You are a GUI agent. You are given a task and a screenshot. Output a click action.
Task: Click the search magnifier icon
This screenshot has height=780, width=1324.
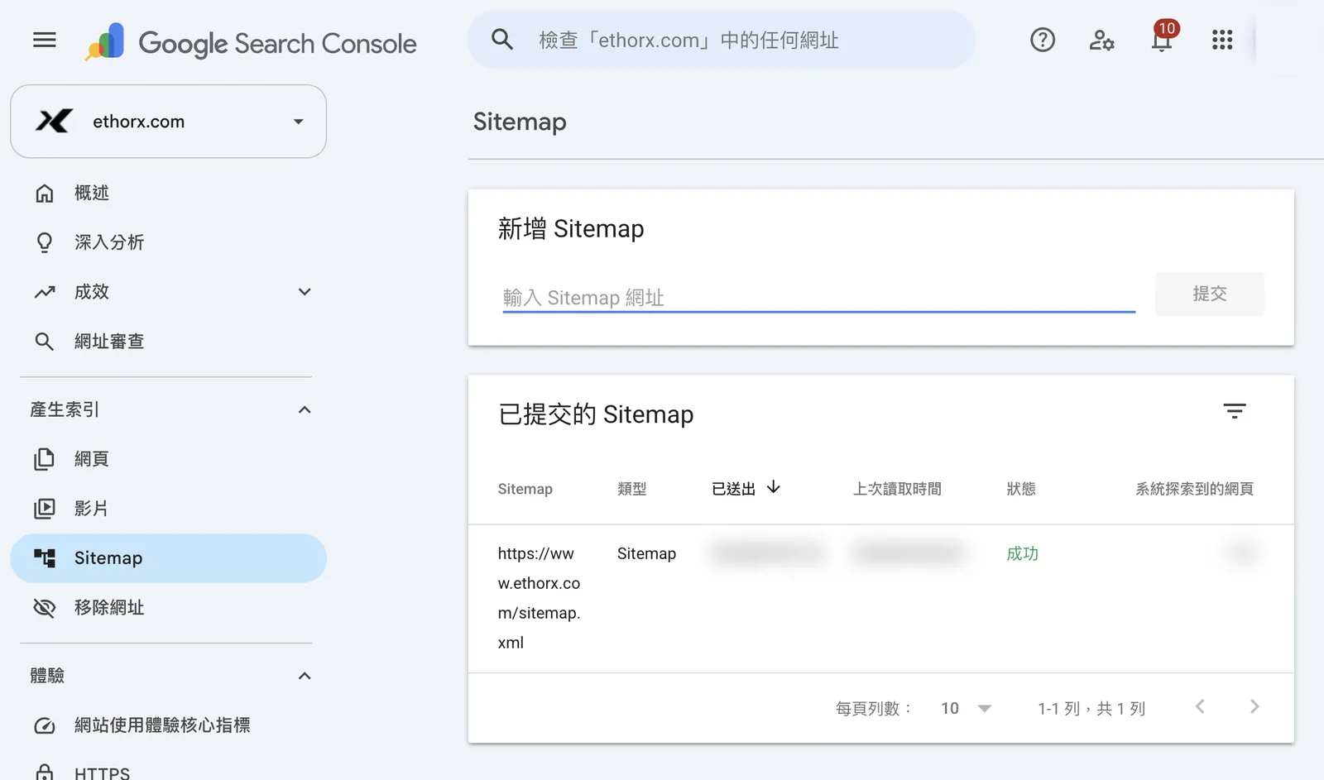(502, 39)
